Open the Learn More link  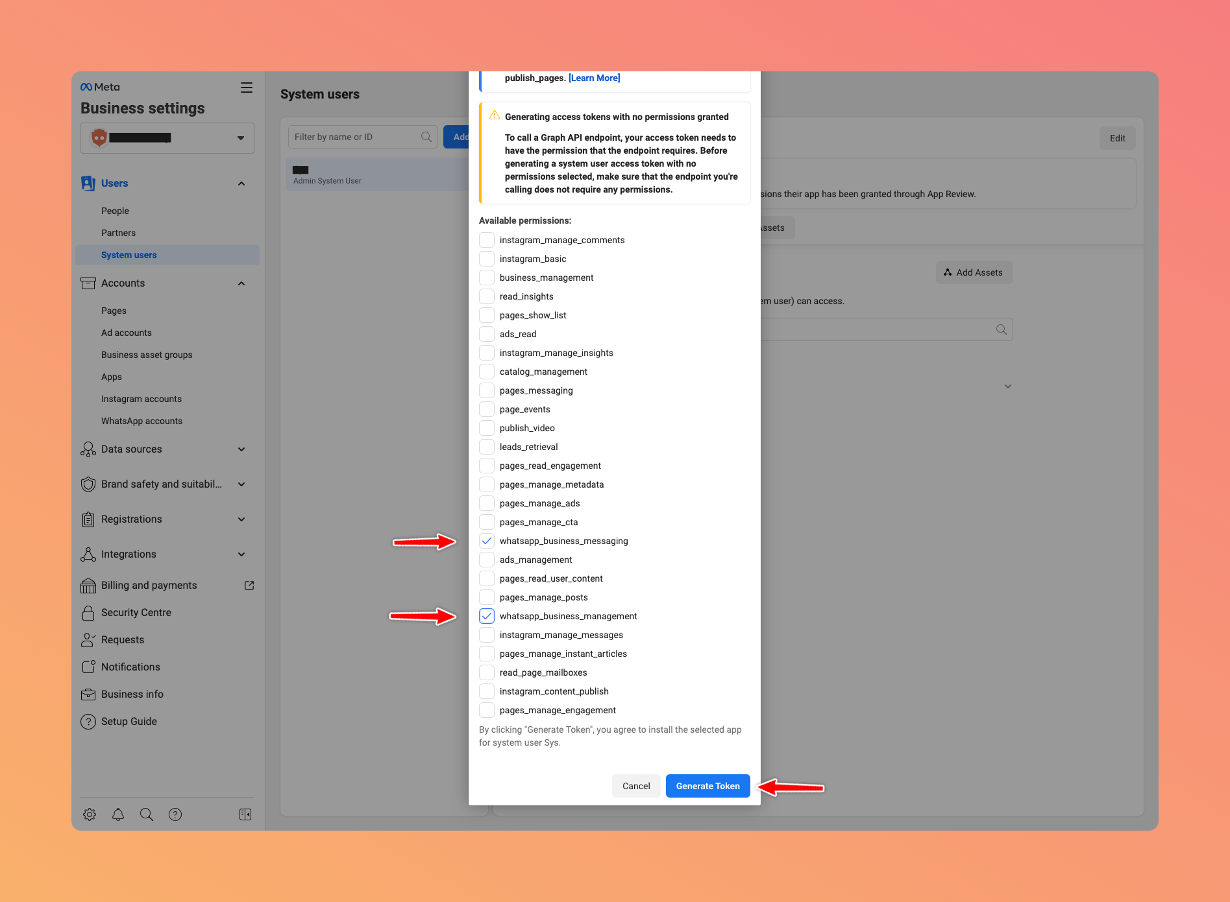pyautogui.click(x=594, y=78)
